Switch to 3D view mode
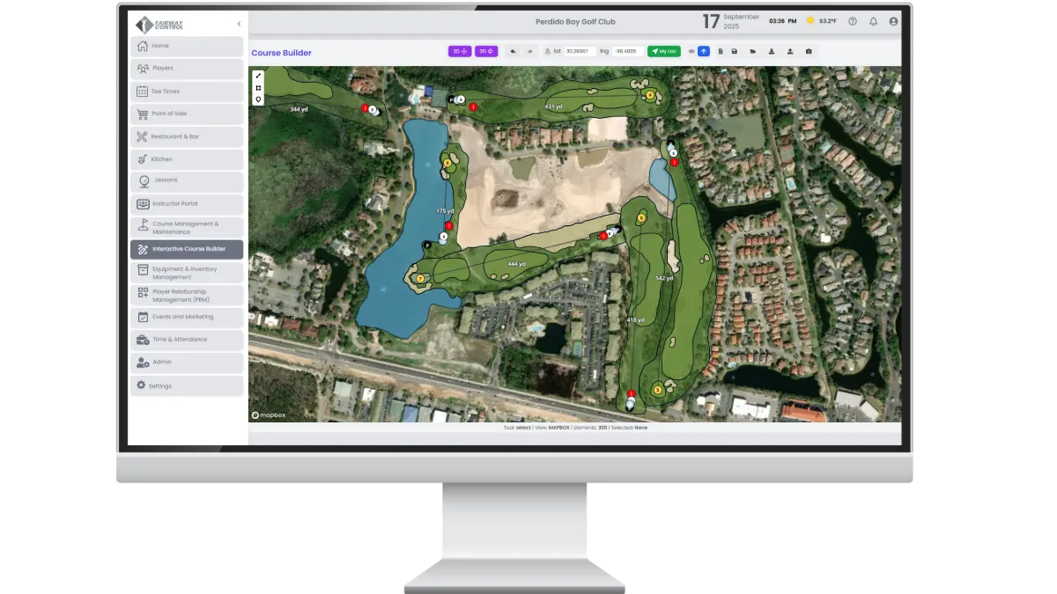This screenshot has width=1057, height=594. point(486,52)
